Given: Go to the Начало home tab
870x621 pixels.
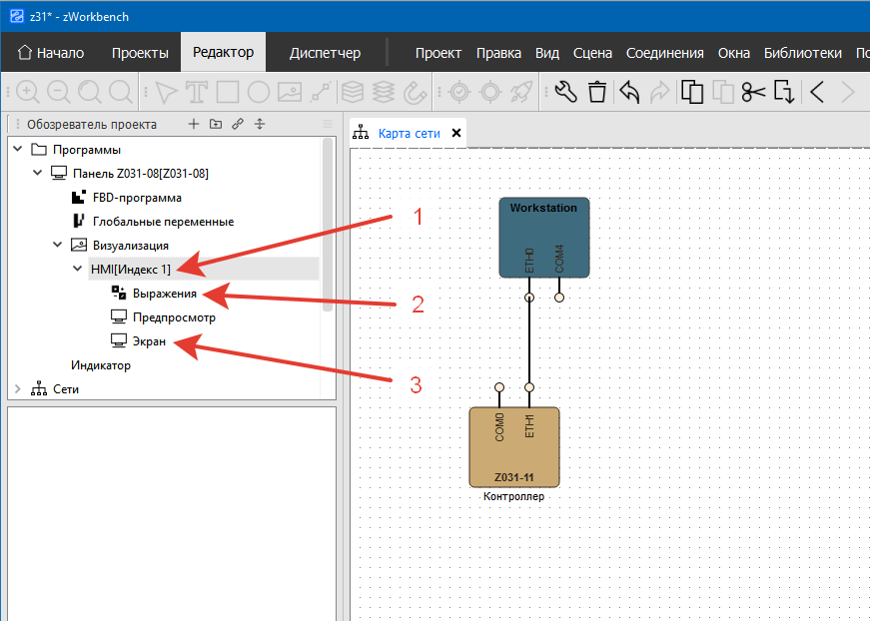Looking at the screenshot, I should pyautogui.click(x=51, y=53).
